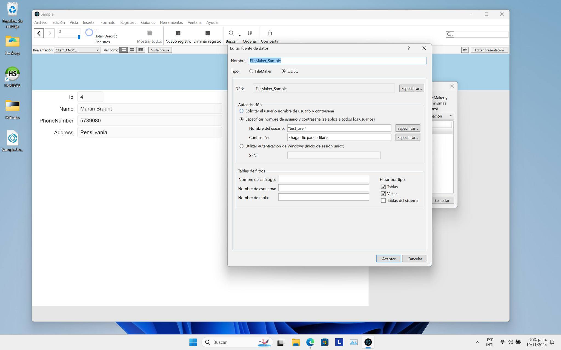Click help question mark in dialog
Viewport: 561px width, 350px height.
click(408, 48)
